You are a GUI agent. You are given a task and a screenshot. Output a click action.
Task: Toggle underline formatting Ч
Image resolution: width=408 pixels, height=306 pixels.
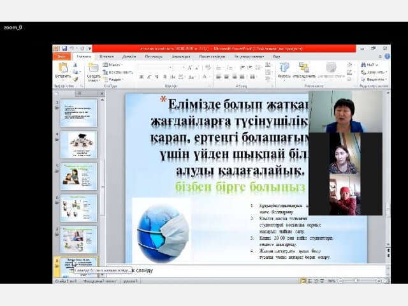pyautogui.click(x=157, y=77)
